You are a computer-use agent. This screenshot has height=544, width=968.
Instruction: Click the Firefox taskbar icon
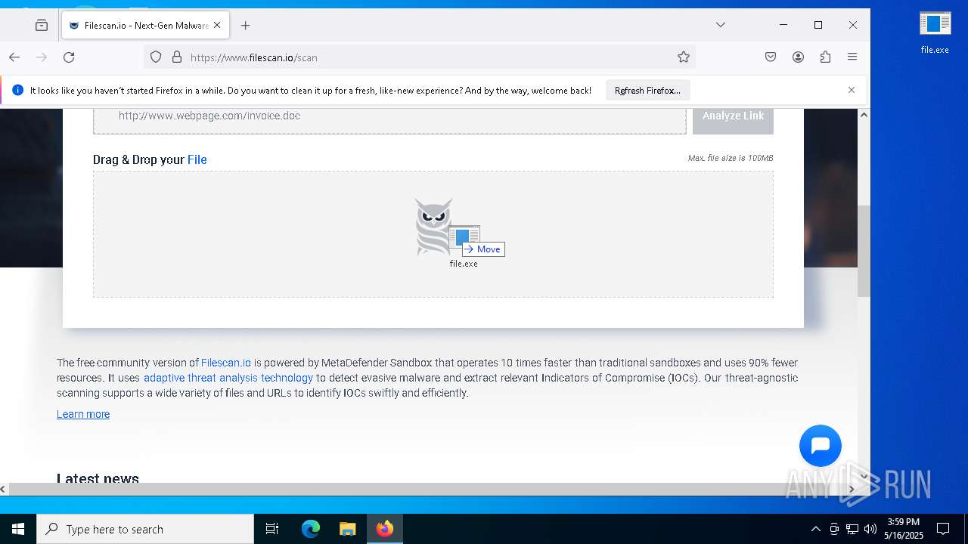[x=385, y=529]
